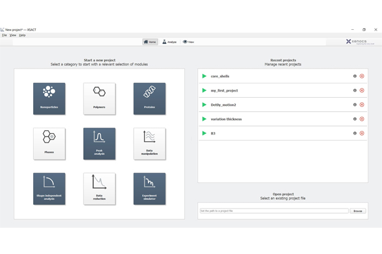The height and width of the screenshot is (254, 382).
Task: Show info for variation thickness project
Action: tap(355, 119)
